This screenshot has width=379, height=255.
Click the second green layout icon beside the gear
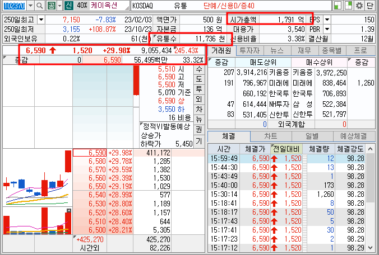click(x=348, y=6)
